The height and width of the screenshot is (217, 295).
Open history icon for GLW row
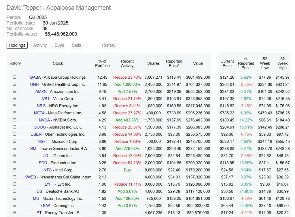[x=15, y=205]
